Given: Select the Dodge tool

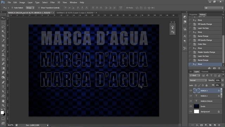Looking at the screenshot, I should point(3,78).
